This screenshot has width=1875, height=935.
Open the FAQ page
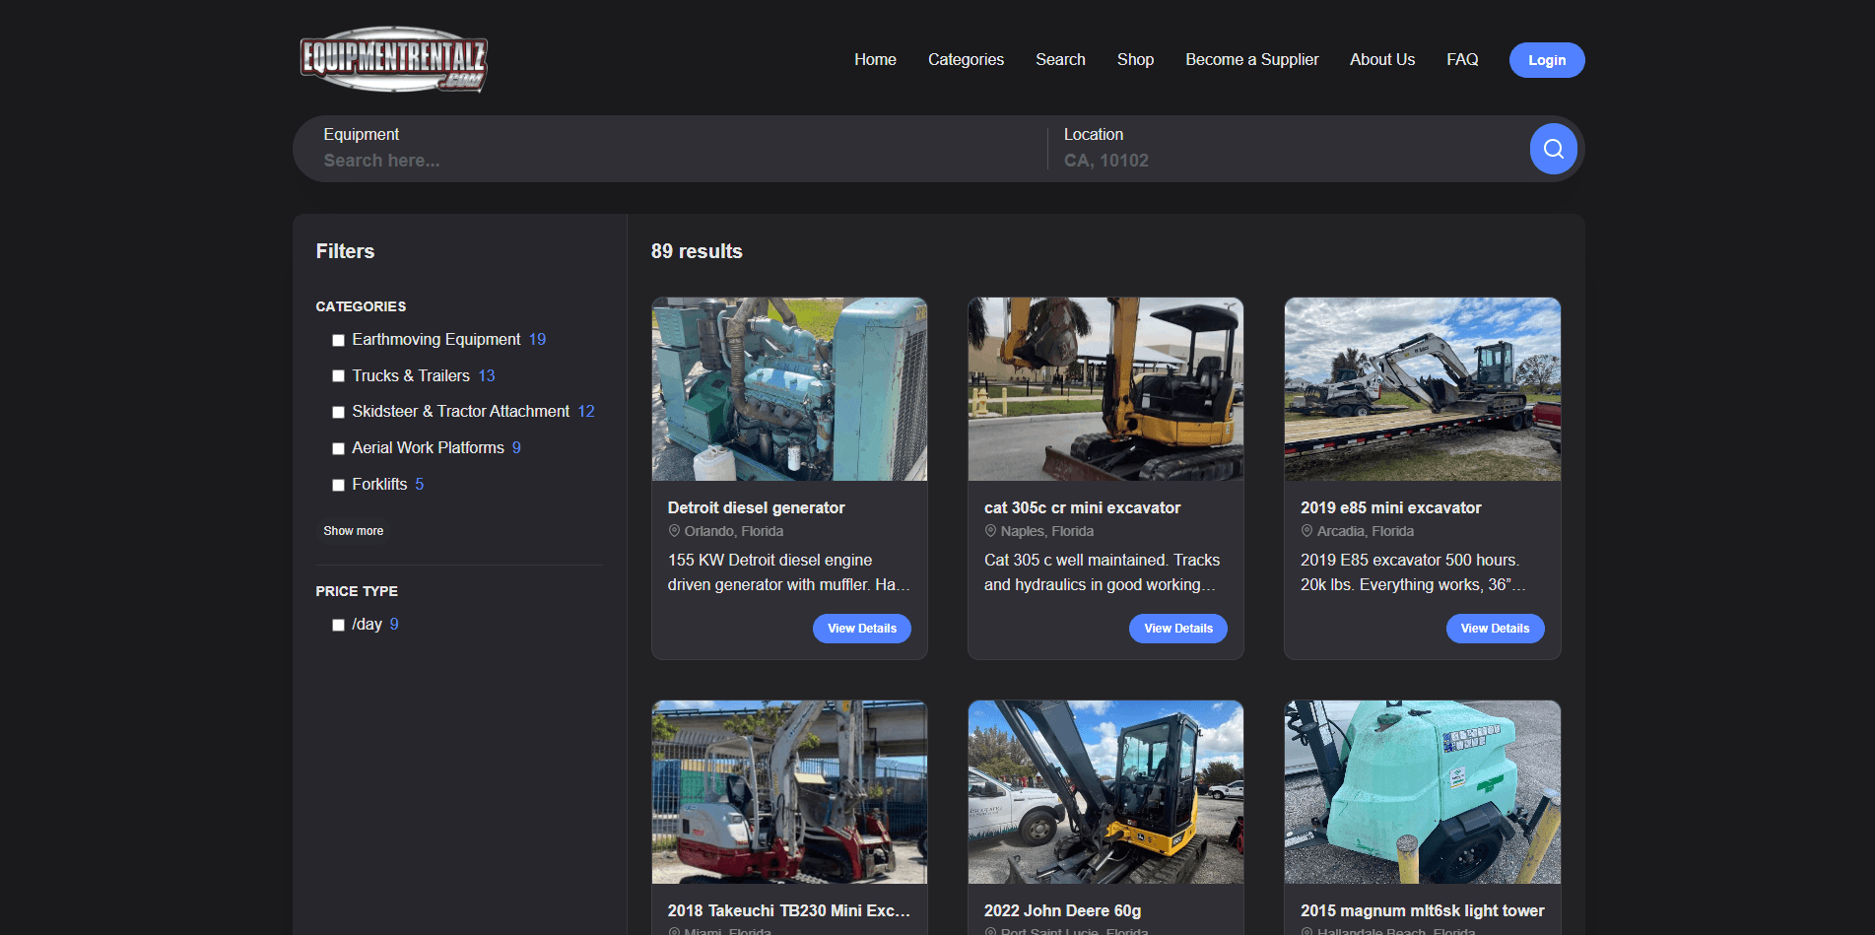(x=1462, y=59)
